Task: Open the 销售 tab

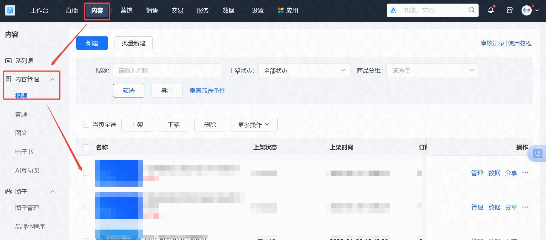Action: pos(152,10)
